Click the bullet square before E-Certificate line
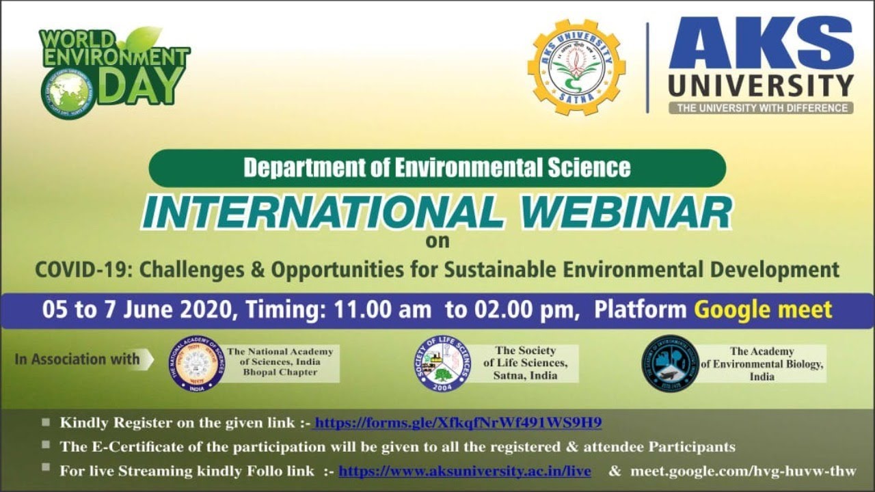This screenshot has width=875, height=492. (x=46, y=446)
